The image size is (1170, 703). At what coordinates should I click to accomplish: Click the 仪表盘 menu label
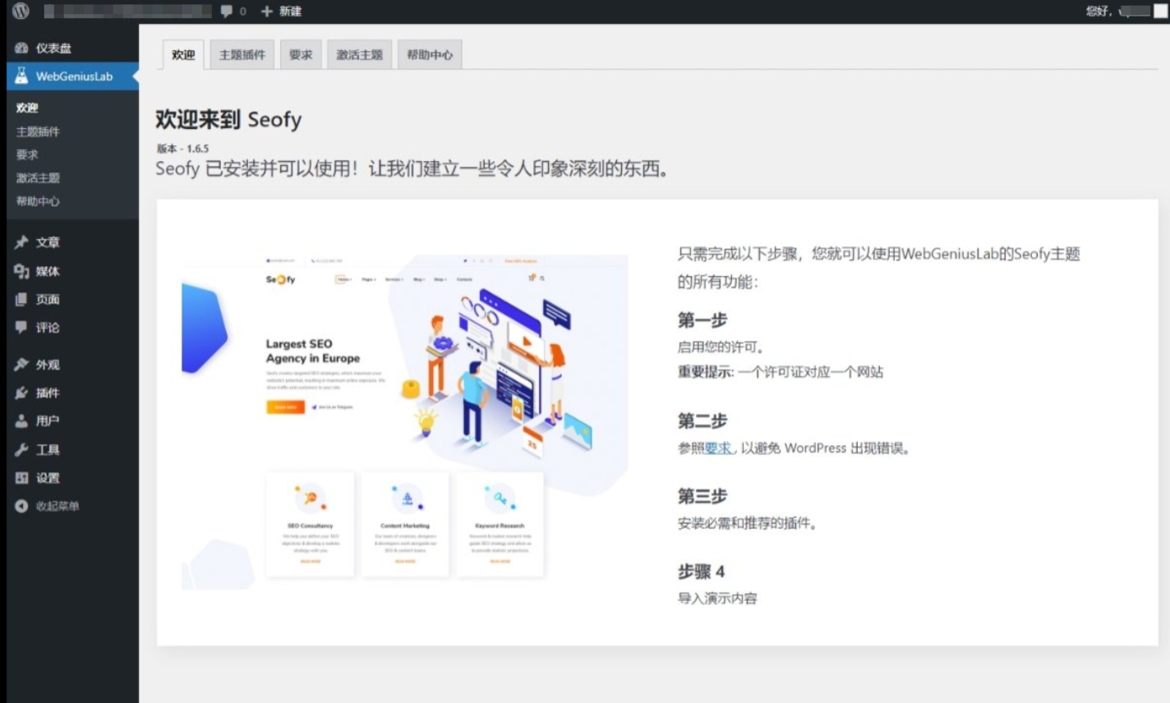[53, 48]
